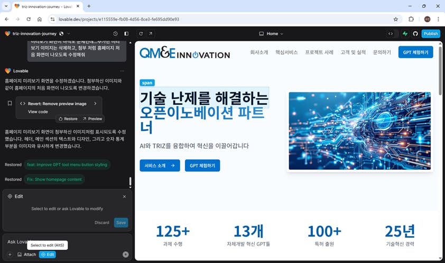Click hero section GPT 체험하기 button

(202, 165)
